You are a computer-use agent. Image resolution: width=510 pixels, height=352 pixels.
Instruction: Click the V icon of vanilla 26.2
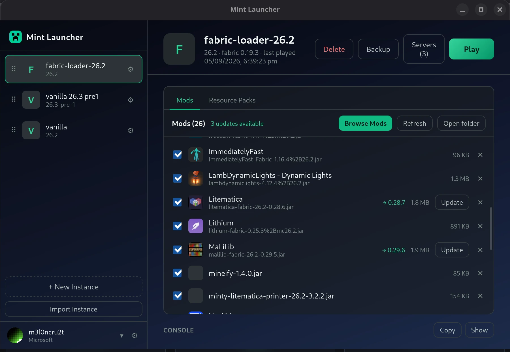(31, 130)
